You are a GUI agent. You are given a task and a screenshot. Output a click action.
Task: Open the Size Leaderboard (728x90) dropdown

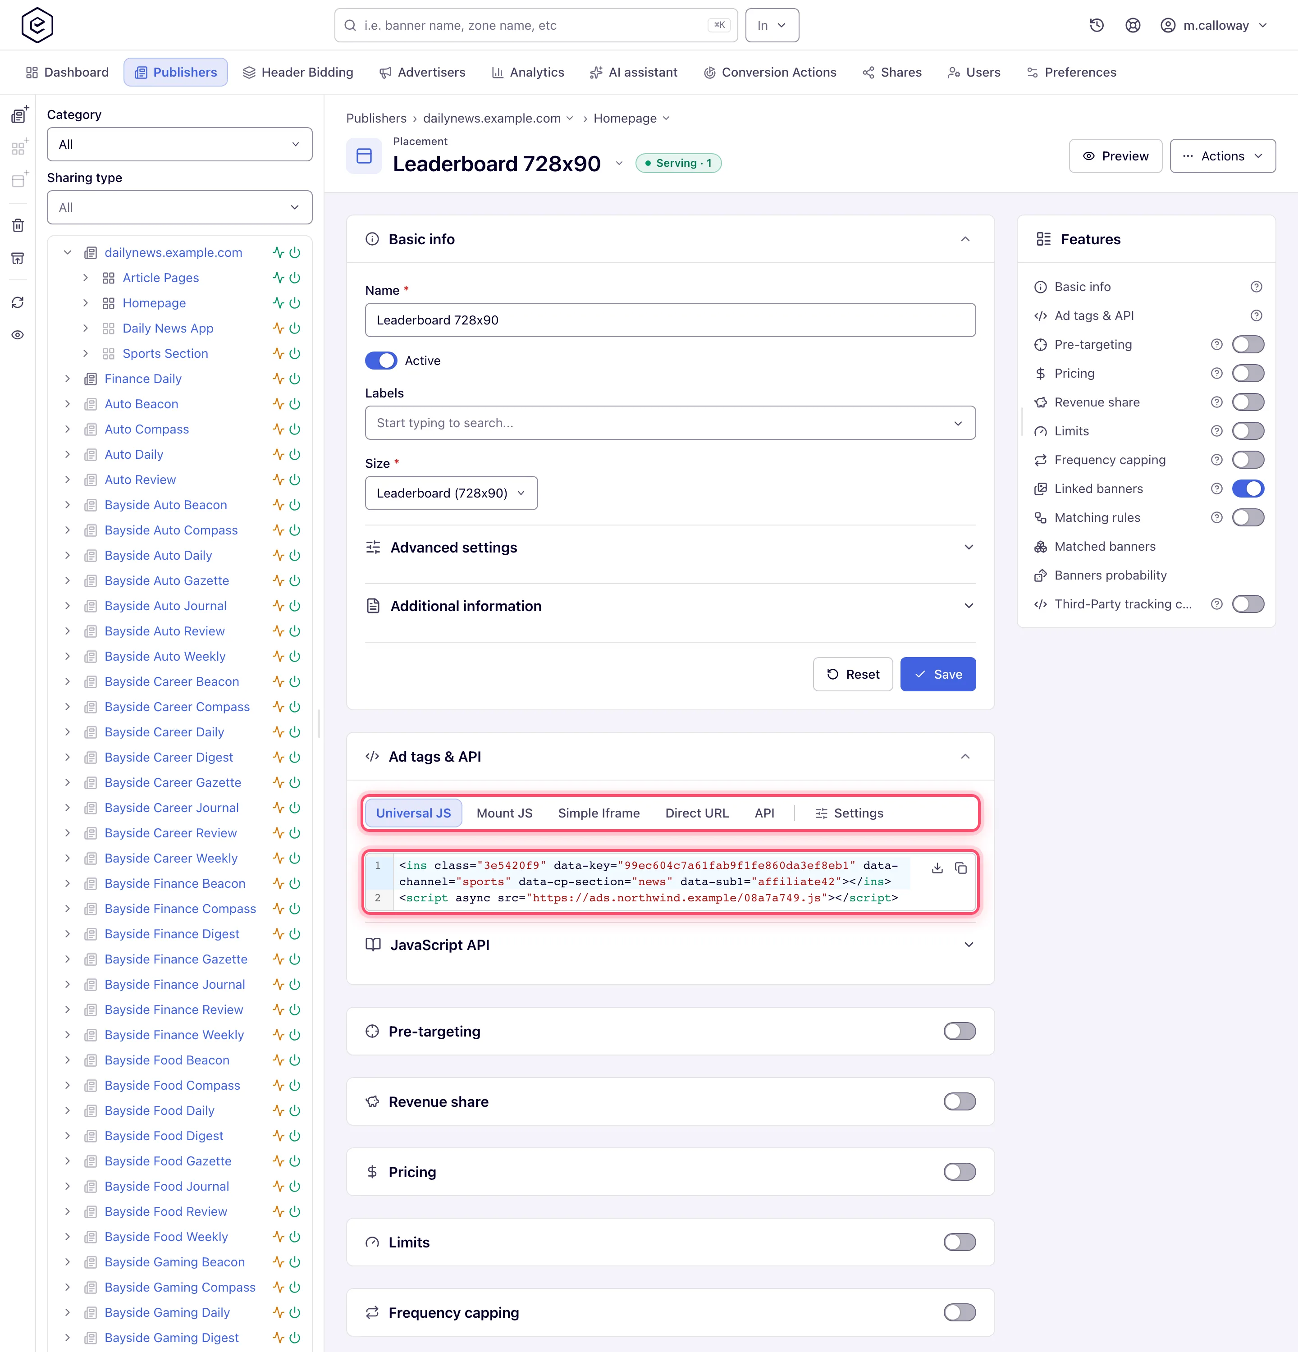point(451,493)
